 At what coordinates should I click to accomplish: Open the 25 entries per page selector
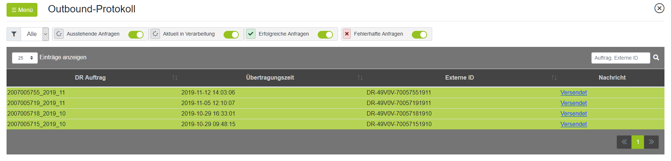[x=25, y=58]
